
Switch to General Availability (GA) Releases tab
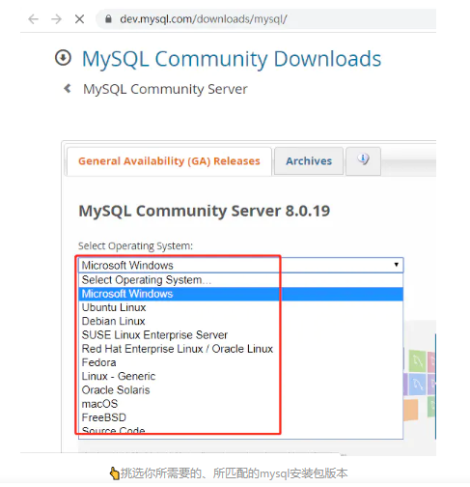click(x=169, y=161)
